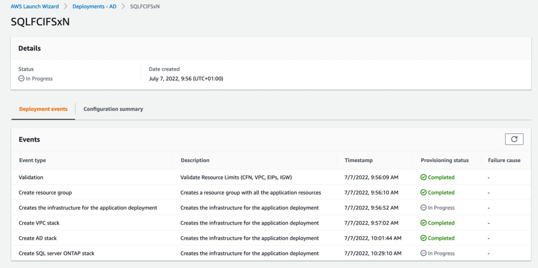Select the Create resource group event cell
The height and width of the screenshot is (268, 538).
point(45,192)
